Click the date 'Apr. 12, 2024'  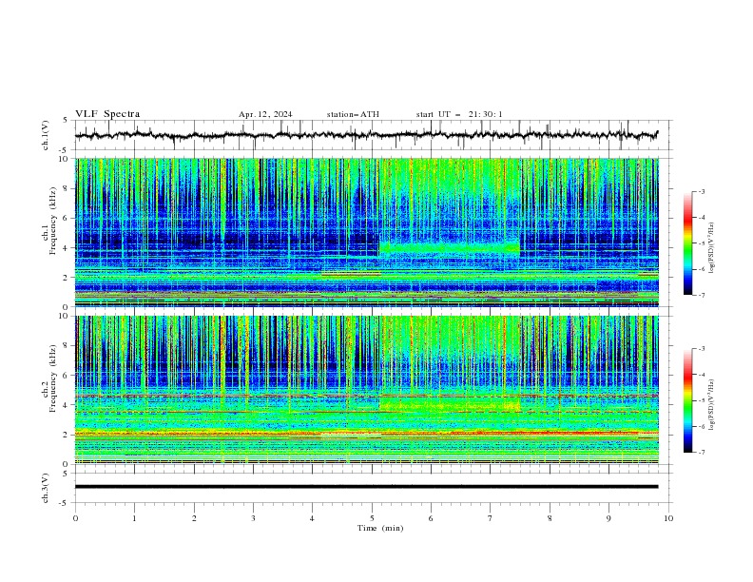[x=265, y=114]
